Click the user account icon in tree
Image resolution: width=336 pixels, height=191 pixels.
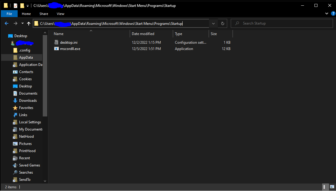(x=13, y=43)
